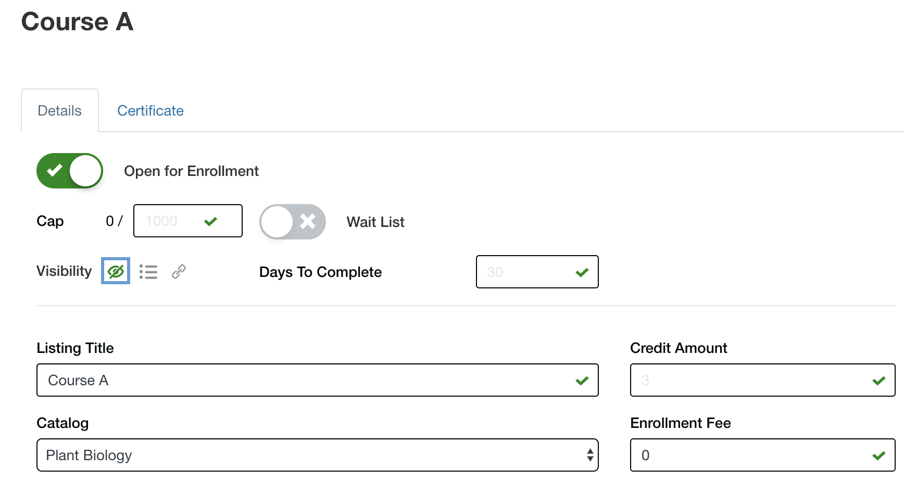The height and width of the screenshot is (481, 904).
Task: Click checkmark in Listing Title field
Action: (x=582, y=381)
